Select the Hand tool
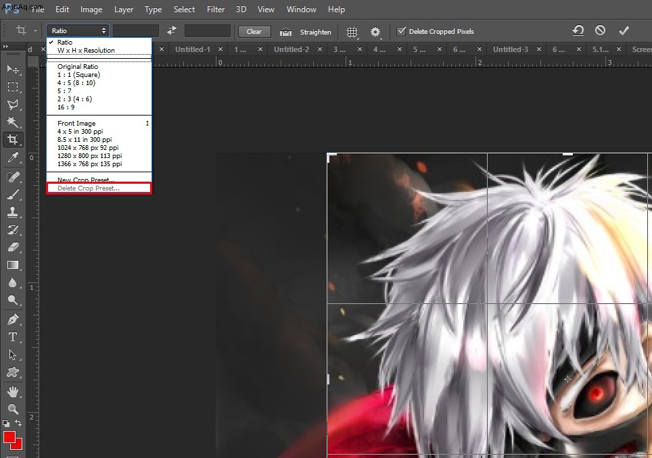 13,392
